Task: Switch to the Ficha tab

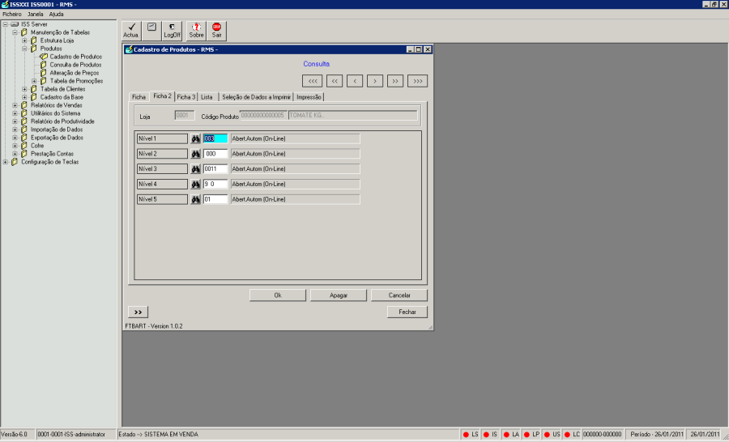Action: (x=139, y=96)
